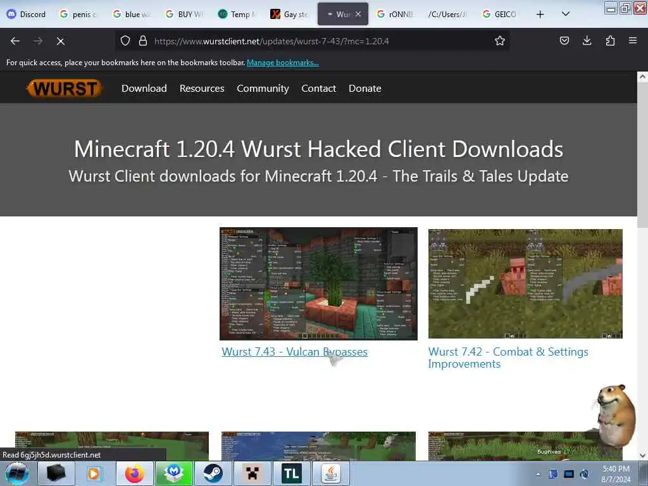The width and height of the screenshot is (648, 486).
Task: Open the Contact menu item
Action: (319, 89)
